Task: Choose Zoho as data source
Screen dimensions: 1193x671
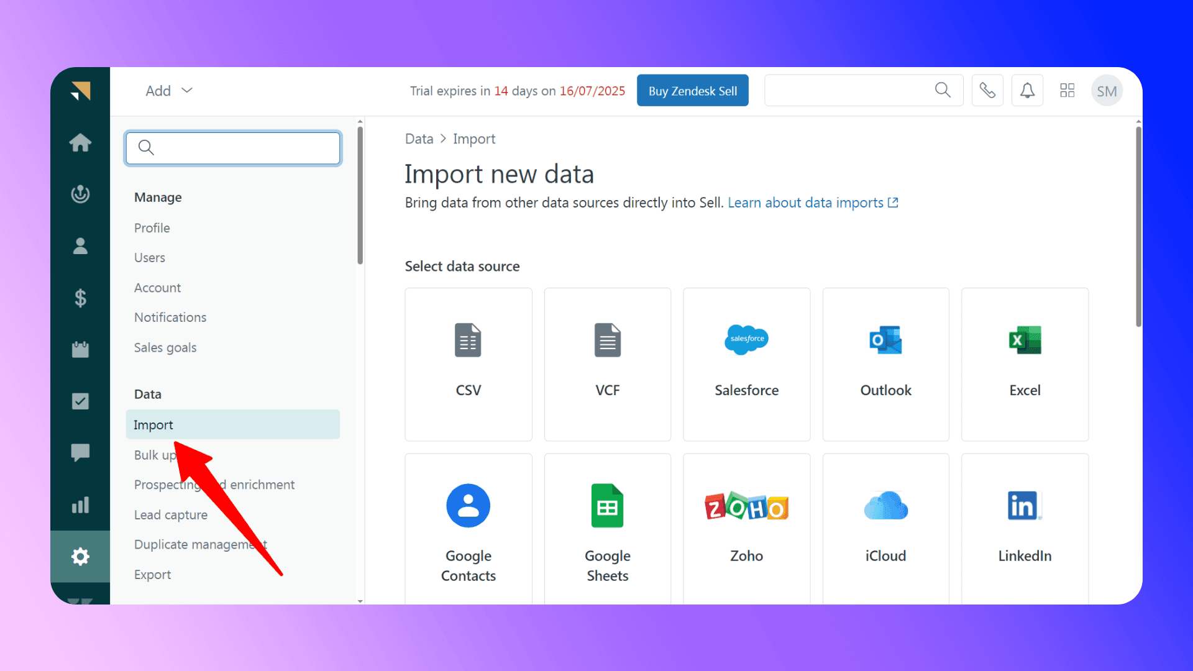Action: 747,529
